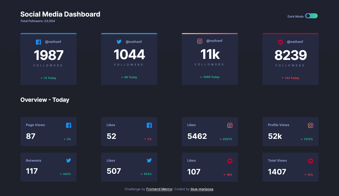The height and width of the screenshot is (196, 339).
Task: Click the YouTube icon on the Total Views card
Action: (311, 161)
